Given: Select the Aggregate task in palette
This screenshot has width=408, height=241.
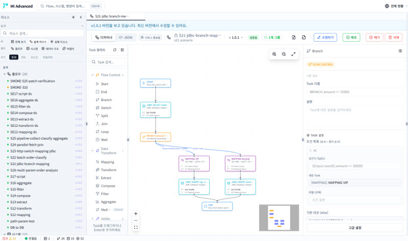Looking at the screenshot, I should (108, 202).
